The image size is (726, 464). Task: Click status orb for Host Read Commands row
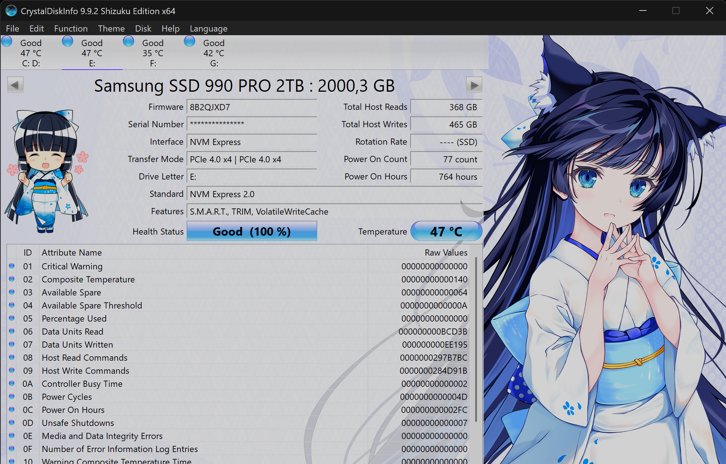pos(12,357)
